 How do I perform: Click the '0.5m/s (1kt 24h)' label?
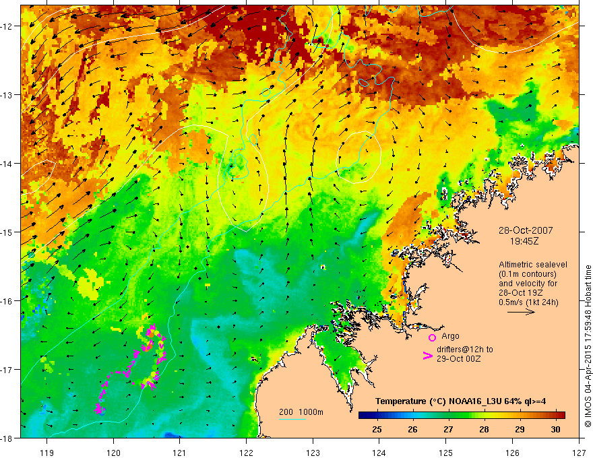528,302
